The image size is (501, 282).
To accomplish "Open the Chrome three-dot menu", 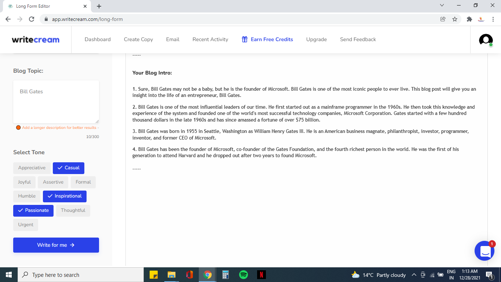I will click(493, 19).
